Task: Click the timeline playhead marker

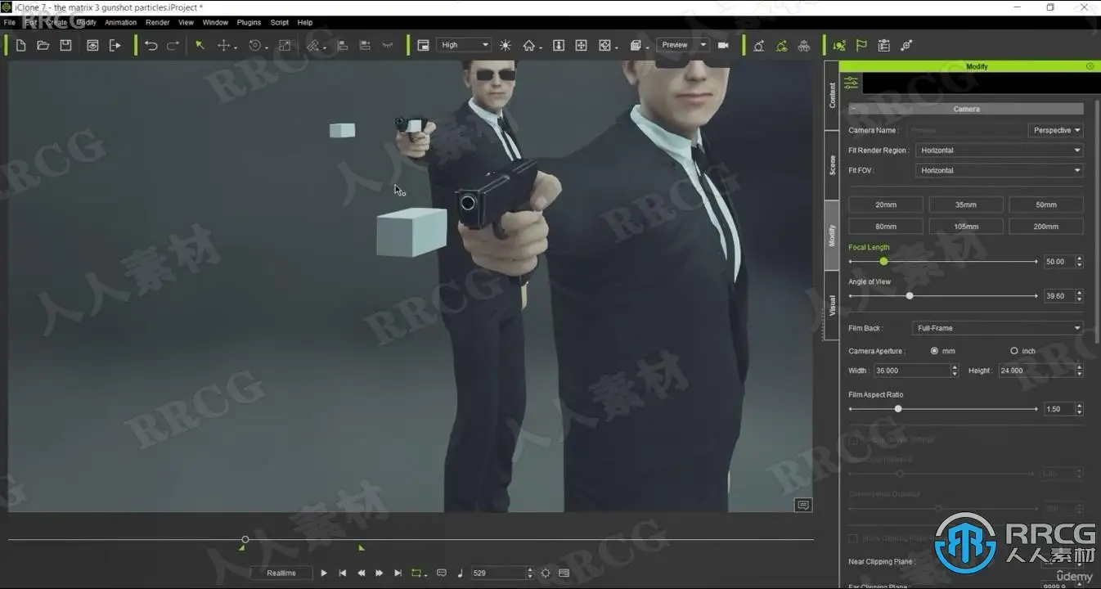Action: (x=245, y=540)
